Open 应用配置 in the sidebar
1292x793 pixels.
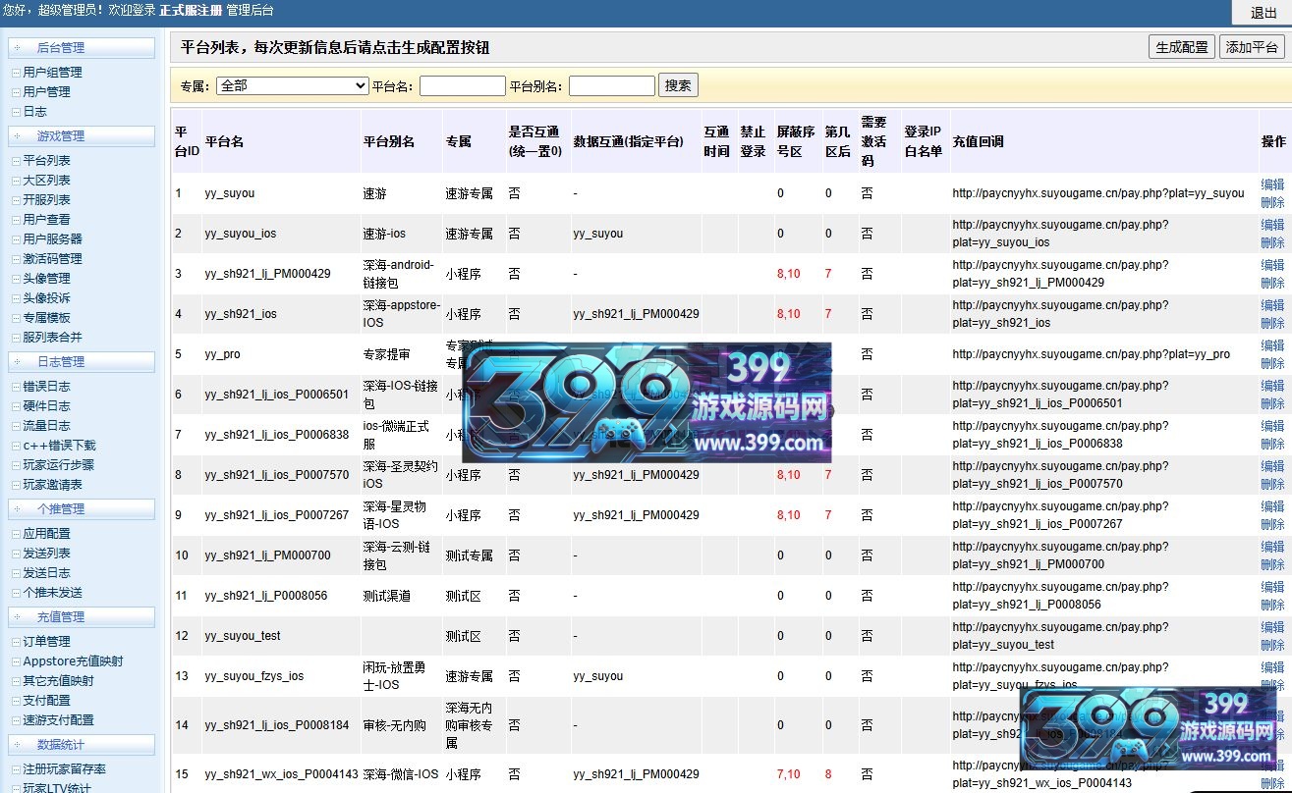(47, 534)
